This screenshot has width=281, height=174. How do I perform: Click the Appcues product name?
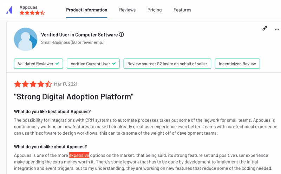[28, 7]
